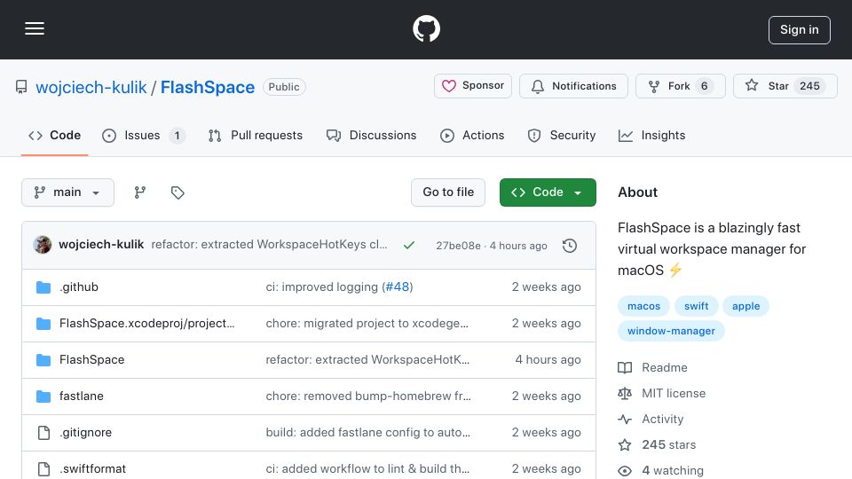Screen dimensions: 852x479
Task: Select the window-manager topic tag
Action: click(x=671, y=331)
